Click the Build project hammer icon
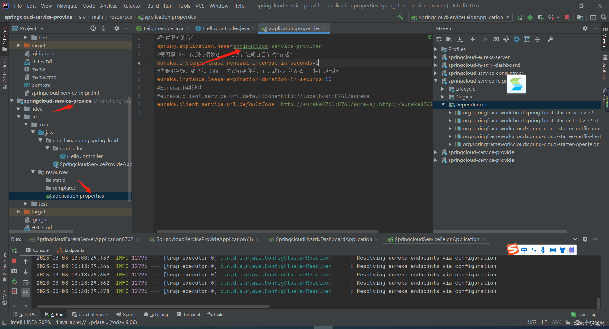609x329 pixels. point(400,17)
